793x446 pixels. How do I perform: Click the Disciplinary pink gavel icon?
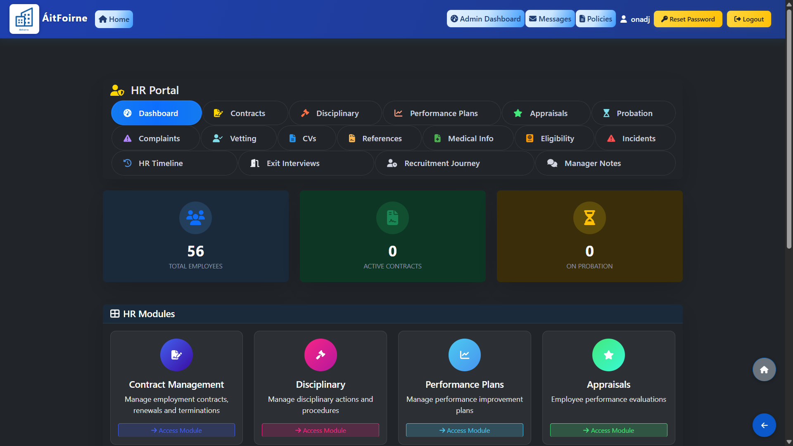[x=321, y=355]
